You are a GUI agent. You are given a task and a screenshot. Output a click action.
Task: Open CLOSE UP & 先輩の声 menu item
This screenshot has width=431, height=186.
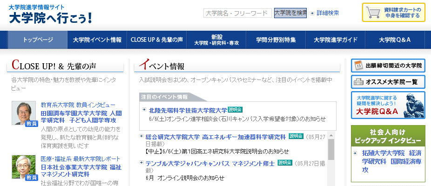pyautogui.click(x=157, y=40)
